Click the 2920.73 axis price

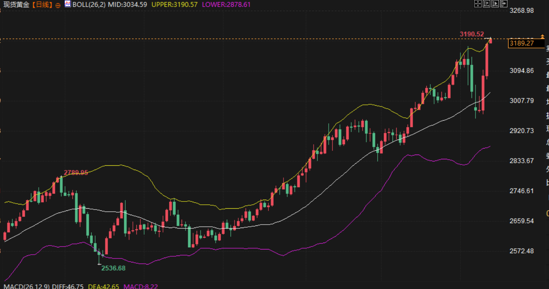[x=521, y=131]
